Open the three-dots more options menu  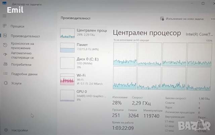pos(213,19)
